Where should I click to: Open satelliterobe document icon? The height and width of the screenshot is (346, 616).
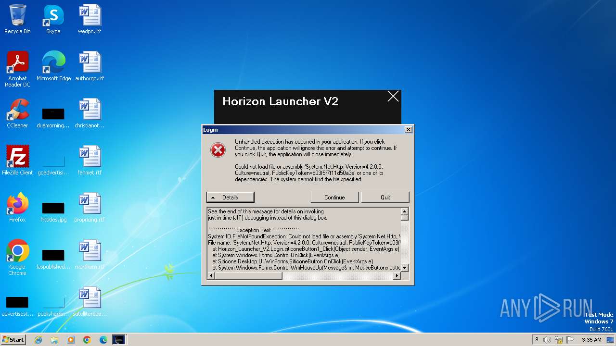[90, 302]
